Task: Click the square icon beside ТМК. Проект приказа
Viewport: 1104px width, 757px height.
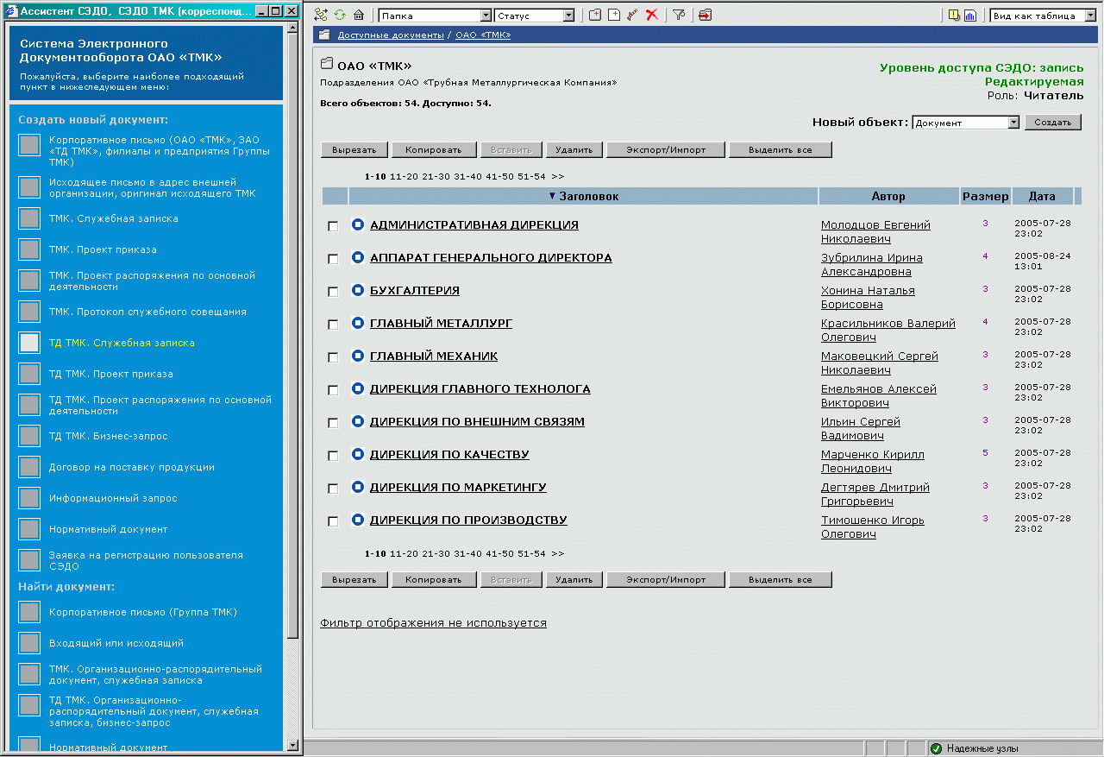Action: pos(29,250)
